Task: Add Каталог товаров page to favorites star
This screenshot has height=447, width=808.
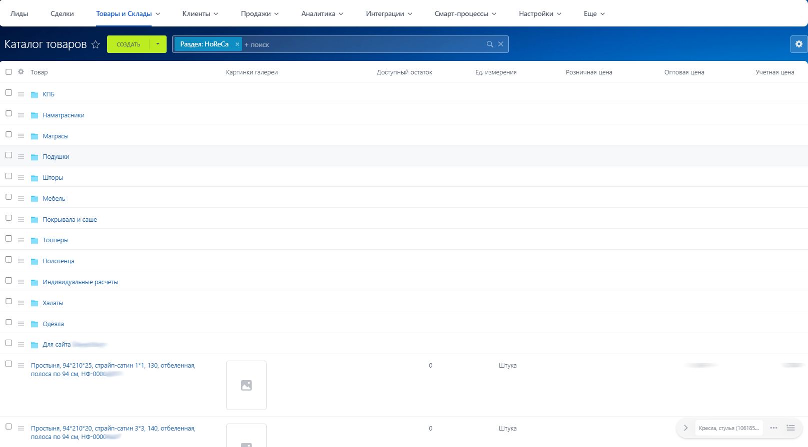Action: [96, 44]
